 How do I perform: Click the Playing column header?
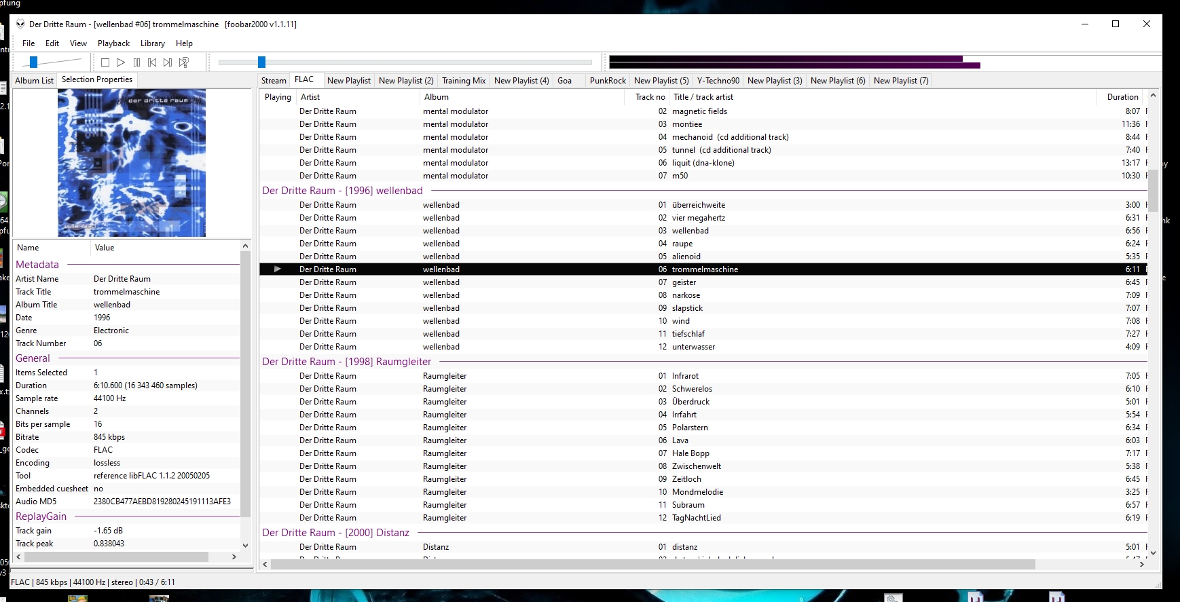click(x=278, y=97)
